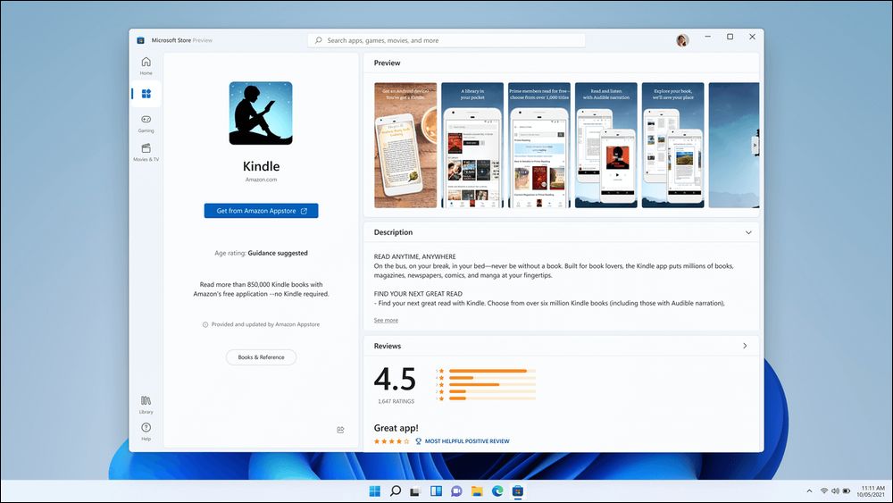Show hidden system tray icons

pyautogui.click(x=809, y=491)
